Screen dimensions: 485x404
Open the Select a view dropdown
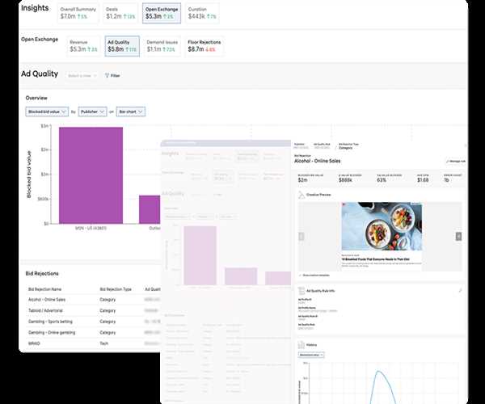(82, 75)
